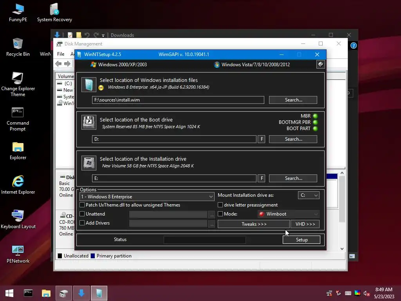
Task: Click the BOOT PART green status light
Action: pyautogui.click(x=315, y=129)
